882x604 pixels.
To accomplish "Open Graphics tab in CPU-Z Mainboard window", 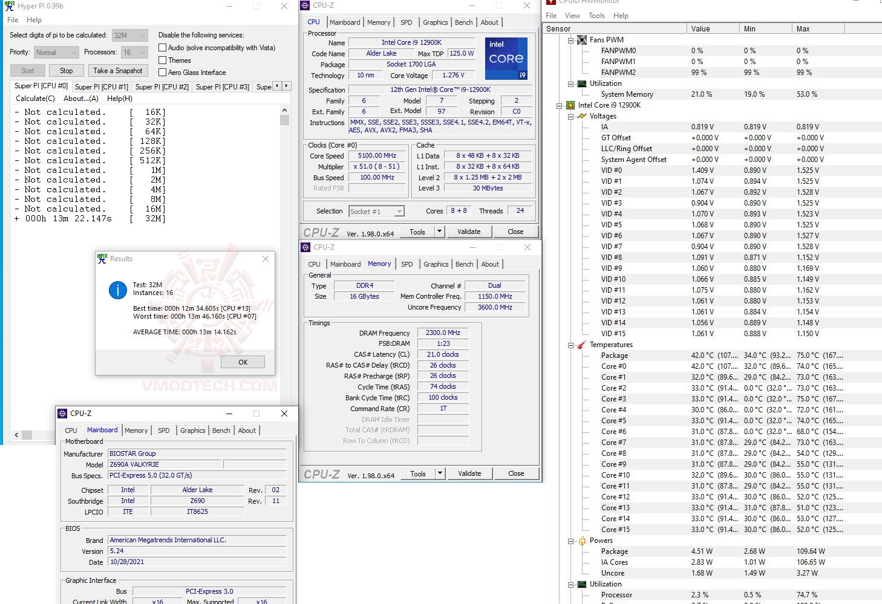I will (193, 430).
